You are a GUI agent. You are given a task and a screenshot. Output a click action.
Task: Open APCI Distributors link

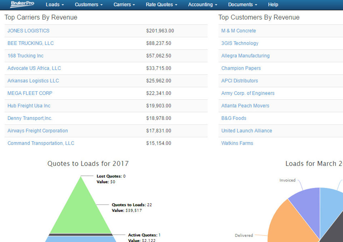pos(239,81)
